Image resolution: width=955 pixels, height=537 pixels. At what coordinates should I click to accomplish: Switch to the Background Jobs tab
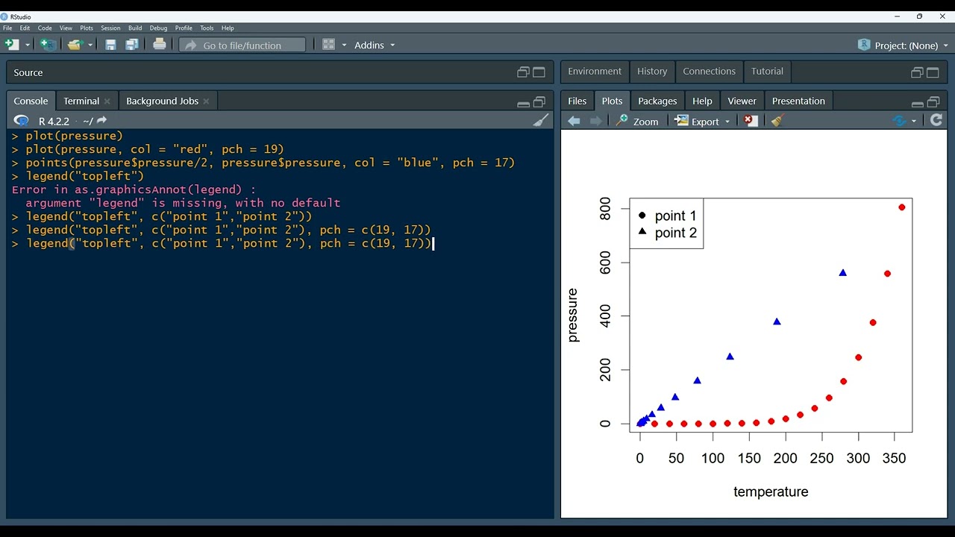pos(162,101)
